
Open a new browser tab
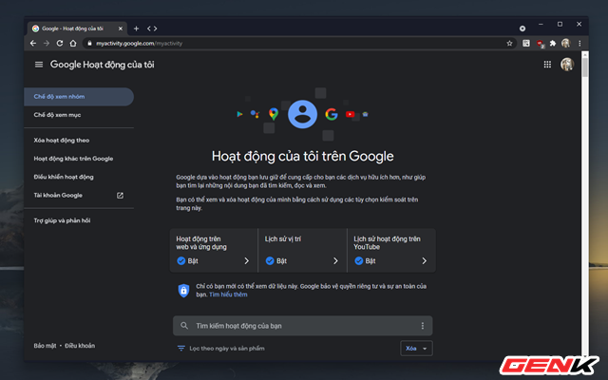[136, 28]
